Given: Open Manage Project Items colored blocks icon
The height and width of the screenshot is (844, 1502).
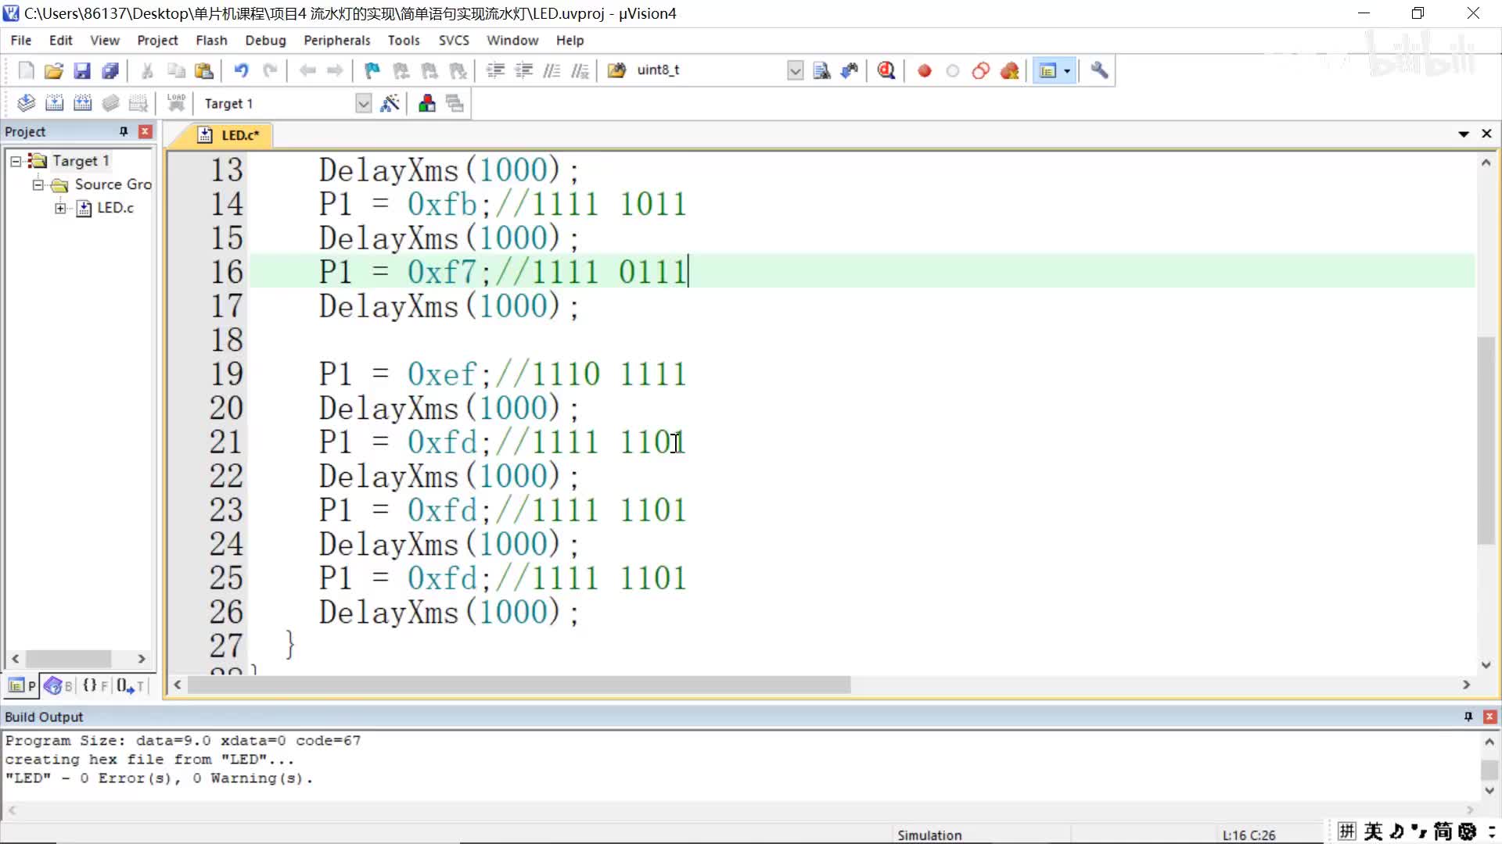Looking at the screenshot, I should 427,103.
